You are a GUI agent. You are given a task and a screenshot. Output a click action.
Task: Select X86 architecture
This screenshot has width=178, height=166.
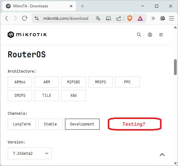click(74, 96)
